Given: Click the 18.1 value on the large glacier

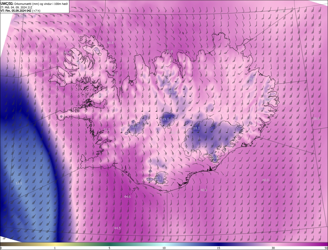Looking at the screenshot, I should (197, 128).
